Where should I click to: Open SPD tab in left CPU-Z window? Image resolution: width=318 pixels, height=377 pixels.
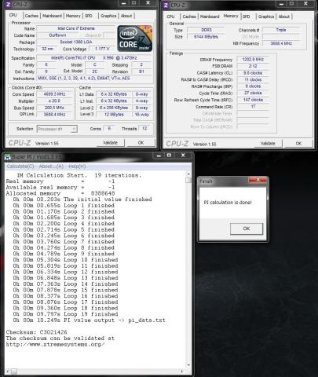coord(89,16)
